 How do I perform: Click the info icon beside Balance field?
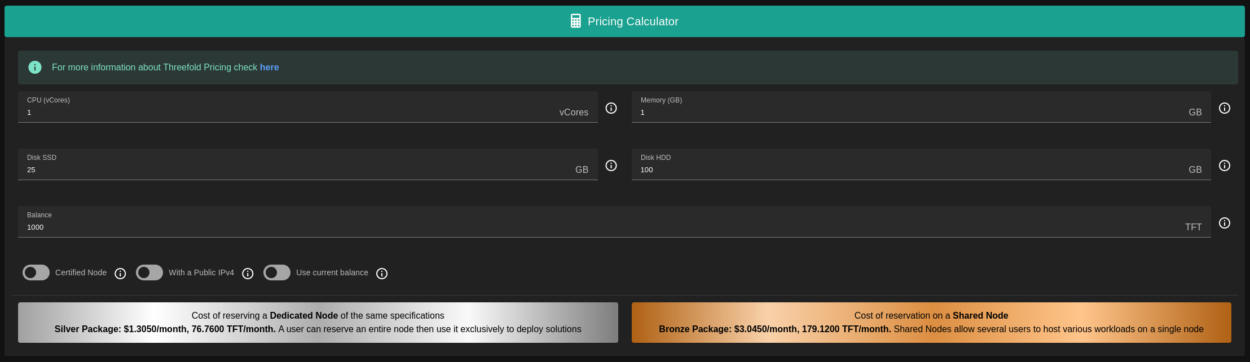(1224, 223)
